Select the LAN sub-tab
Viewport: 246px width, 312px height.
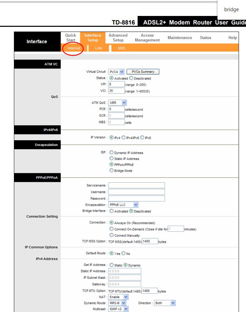(x=99, y=48)
